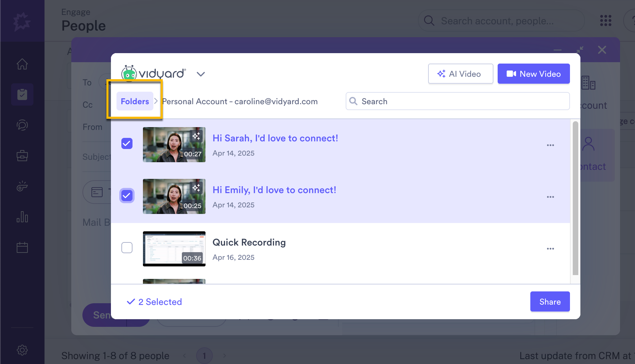
Task: Open the Quick Recording thumbnail
Action: 174,249
